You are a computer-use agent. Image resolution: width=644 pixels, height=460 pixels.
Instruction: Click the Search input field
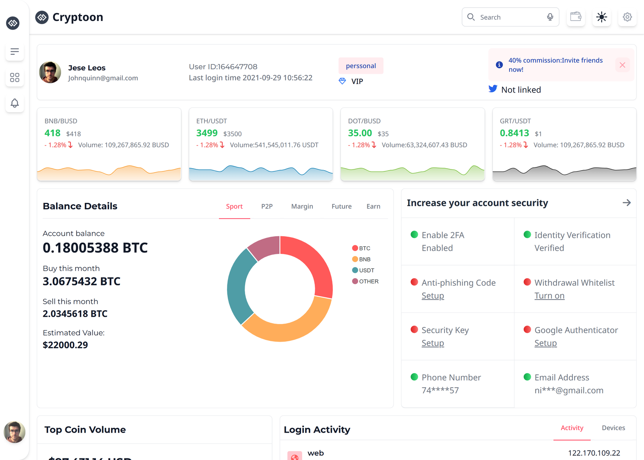[x=509, y=17]
